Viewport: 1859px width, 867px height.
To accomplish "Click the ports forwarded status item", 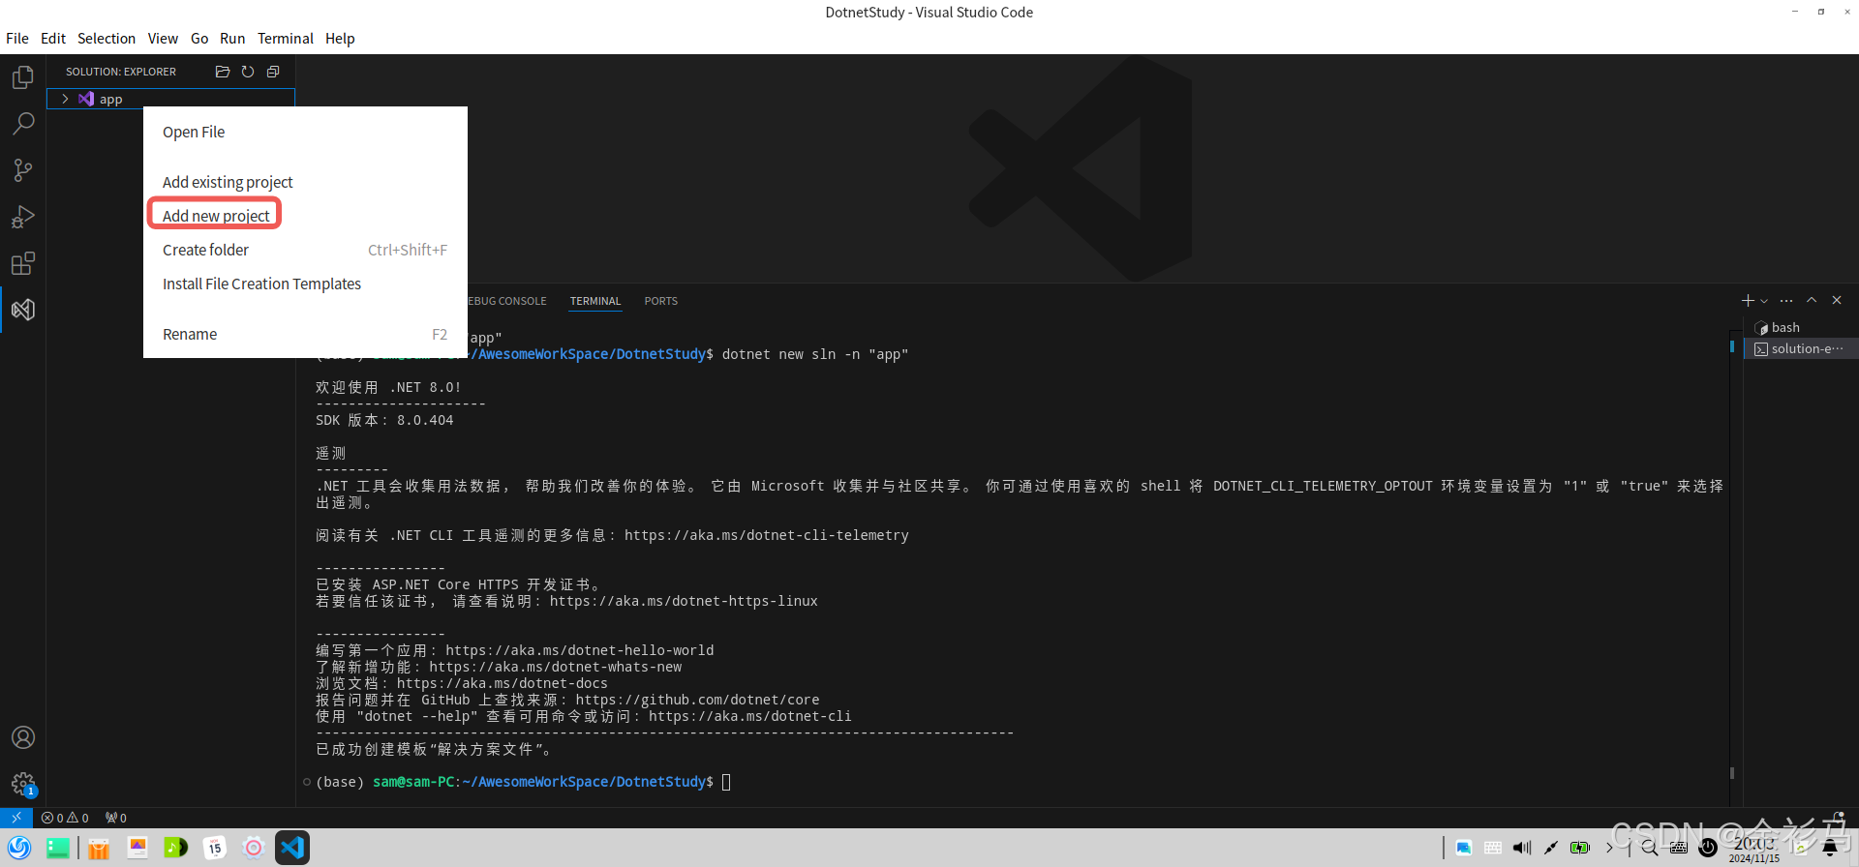I will point(116,818).
